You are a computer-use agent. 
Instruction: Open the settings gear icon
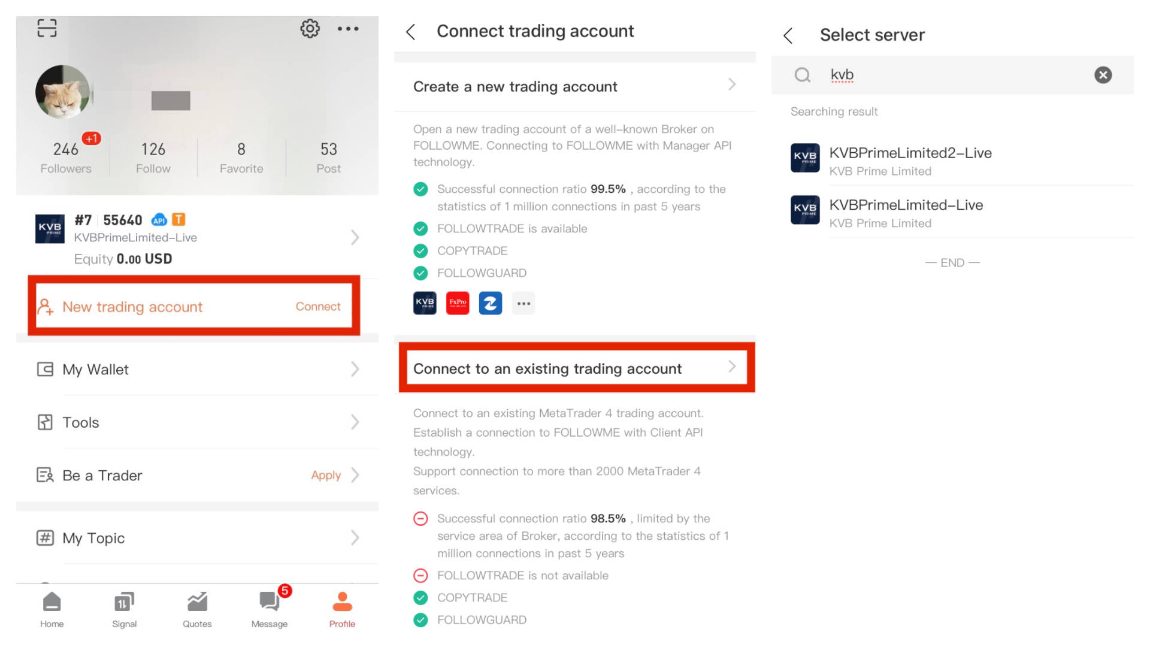(x=310, y=28)
